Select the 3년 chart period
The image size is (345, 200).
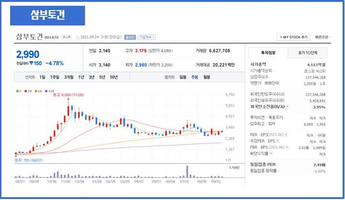tap(92, 77)
